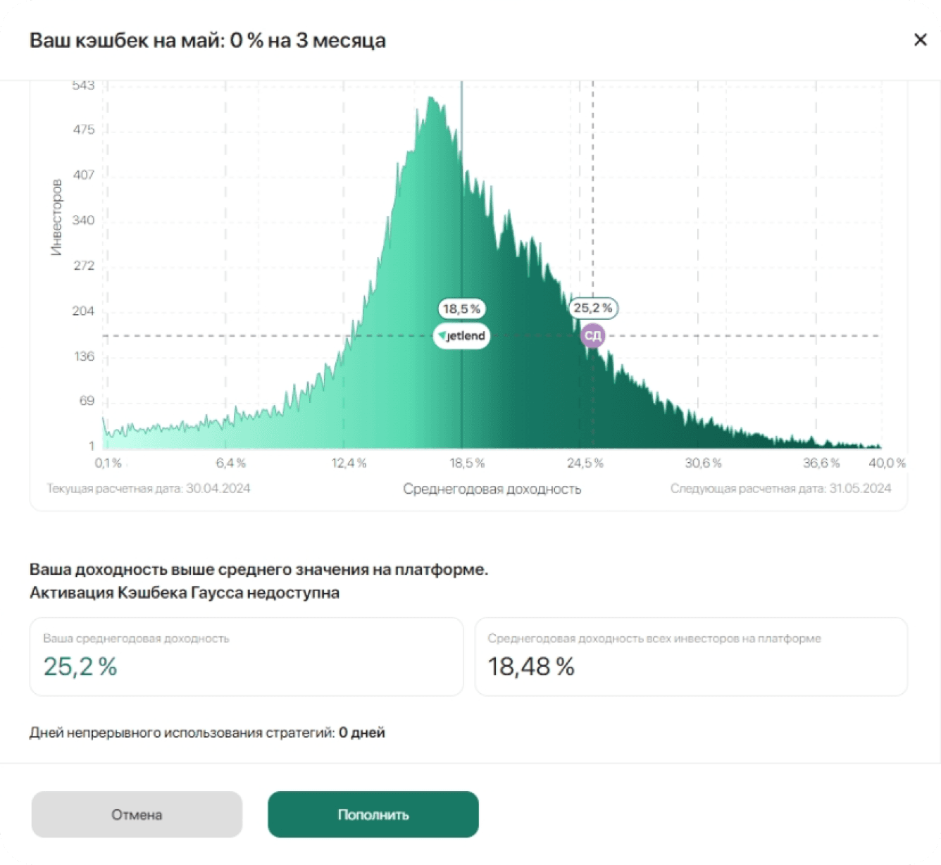Click the 25,2 % chart tooltip label
The height and width of the screenshot is (865, 941).
coord(593,308)
